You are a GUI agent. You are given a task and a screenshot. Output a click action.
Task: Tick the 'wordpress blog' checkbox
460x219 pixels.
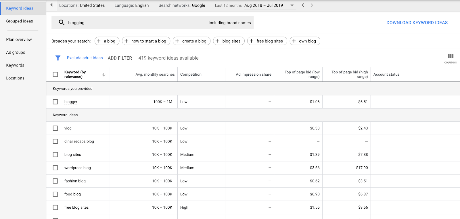coord(55,168)
